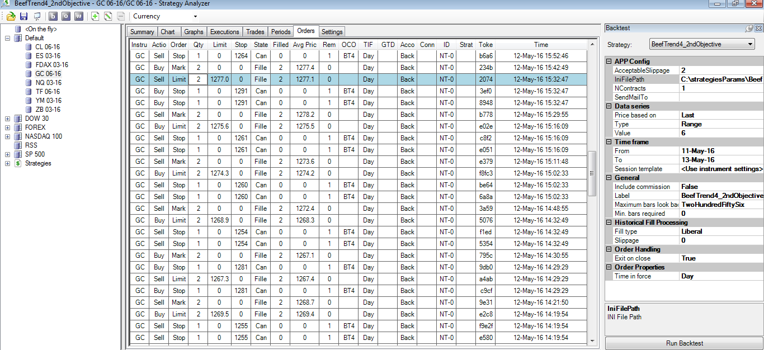Sort orders by the Time column header
The height and width of the screenshot is (350, 764).
[541, 44]
